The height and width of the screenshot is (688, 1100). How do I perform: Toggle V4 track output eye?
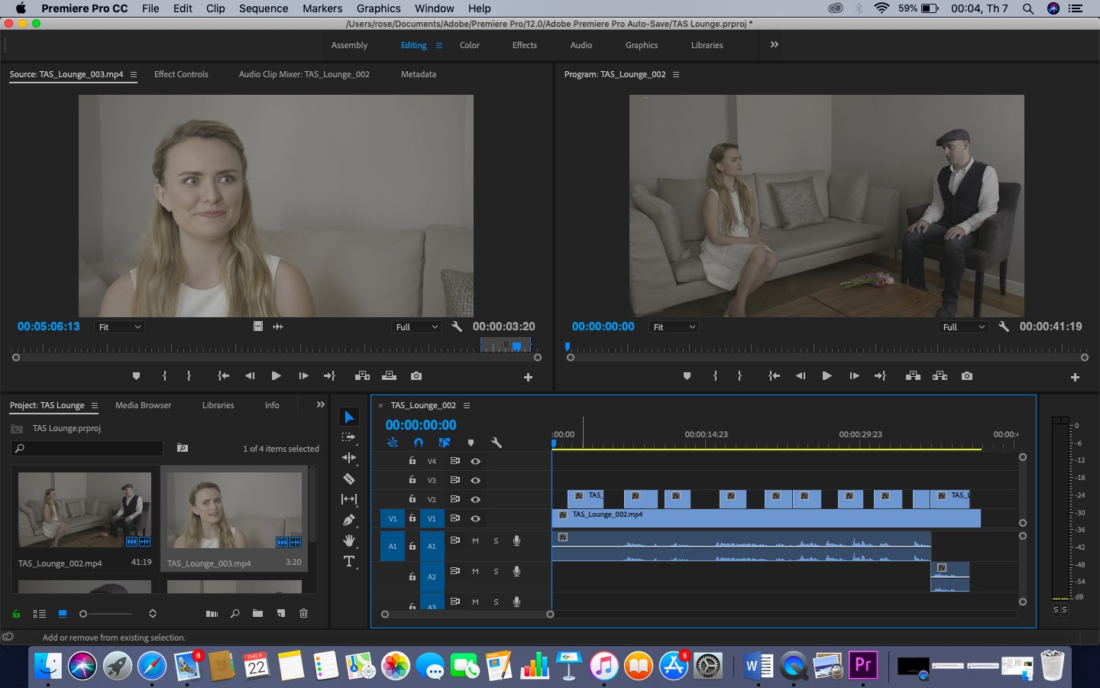[475, 461]
